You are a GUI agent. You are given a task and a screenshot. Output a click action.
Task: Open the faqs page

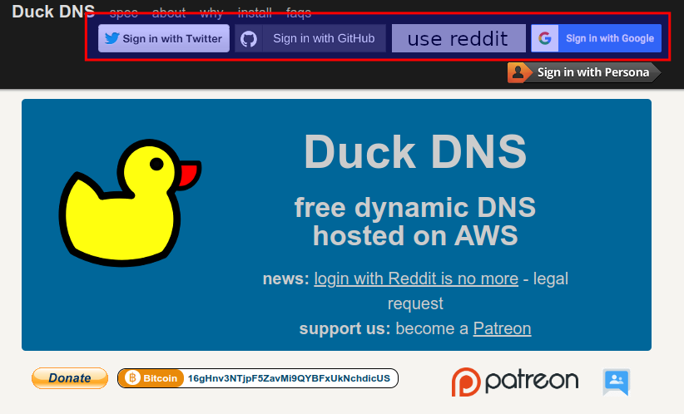[299, 13]
